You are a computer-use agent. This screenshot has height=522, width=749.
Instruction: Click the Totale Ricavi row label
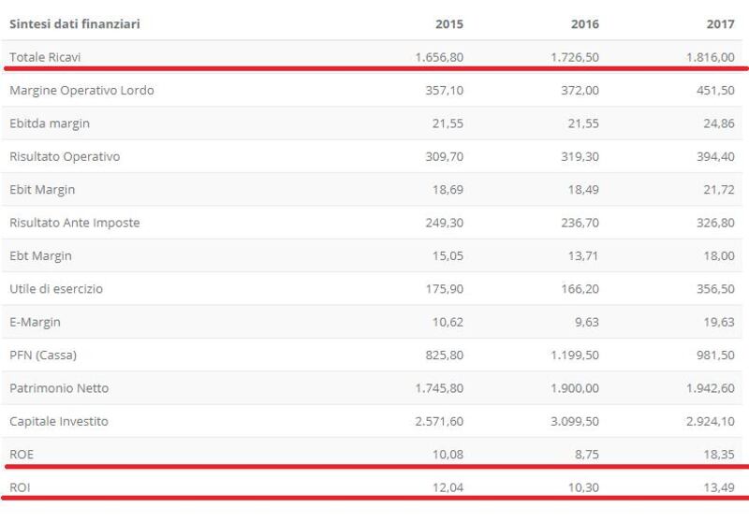45,57
